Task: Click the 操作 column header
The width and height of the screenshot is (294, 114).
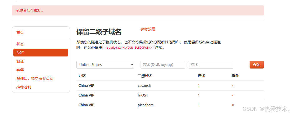Action: 235,76
